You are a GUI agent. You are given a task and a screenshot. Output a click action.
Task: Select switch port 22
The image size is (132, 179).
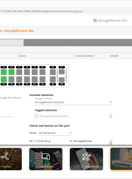[x=35, y=79]
